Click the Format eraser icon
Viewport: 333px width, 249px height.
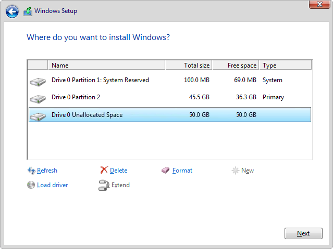166,171
